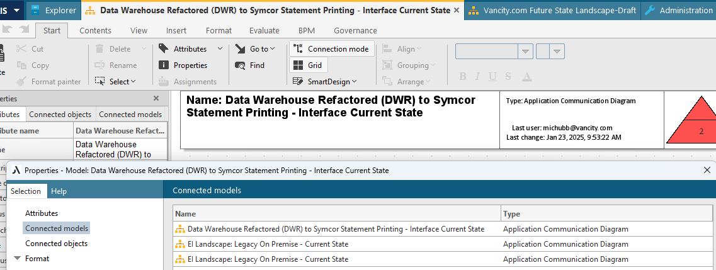Open the Help tab in Properties dialog
This screenshot has width=716, height=270.
(x=59, y=191)
